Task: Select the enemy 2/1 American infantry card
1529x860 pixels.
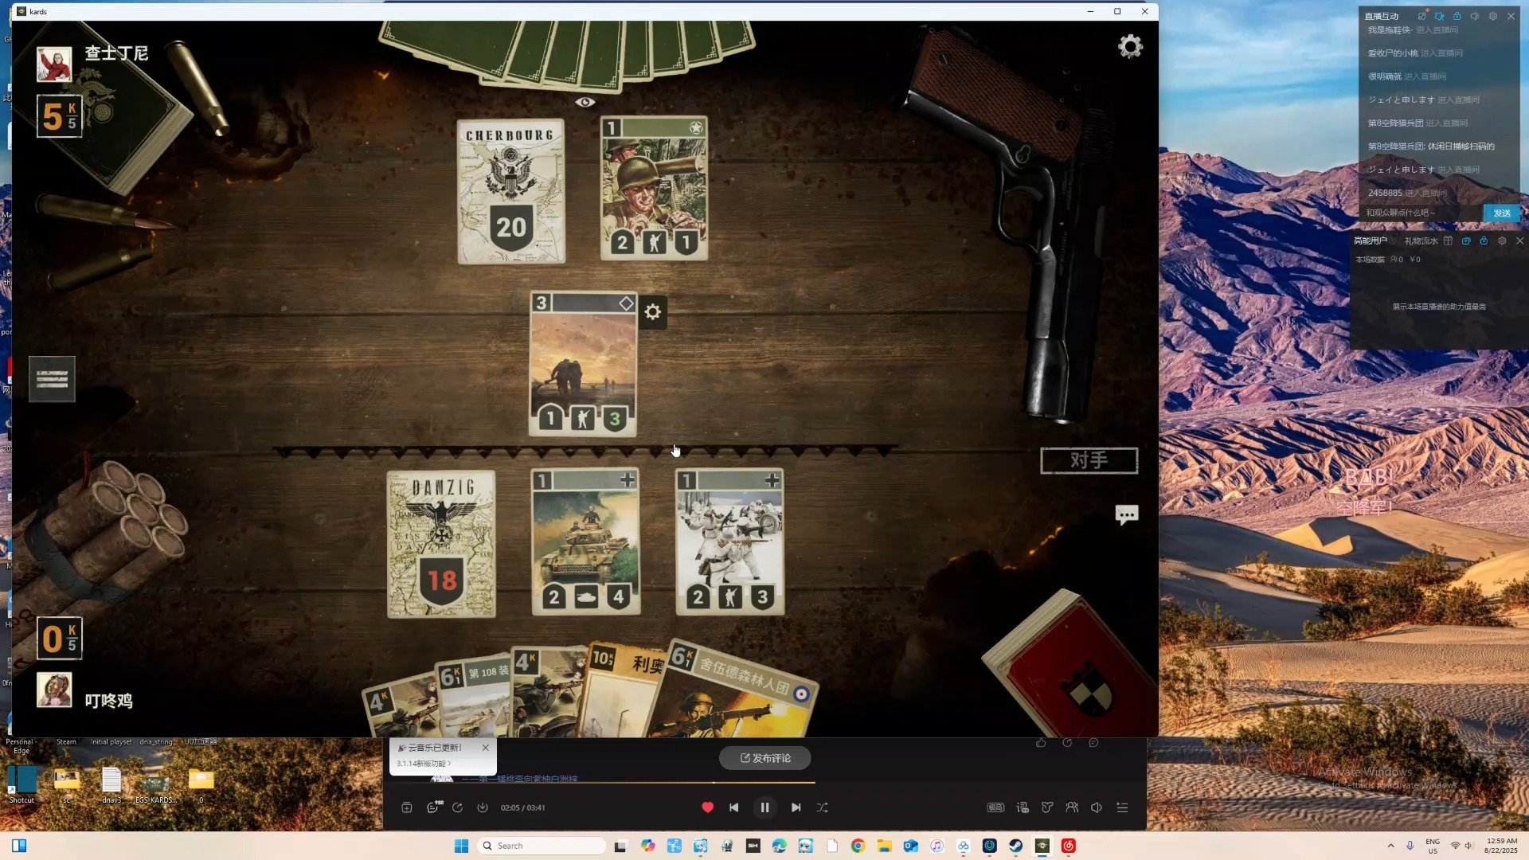Action: pos(654,188)
